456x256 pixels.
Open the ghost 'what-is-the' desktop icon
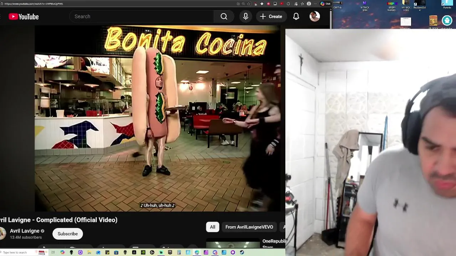click(447, 22)
